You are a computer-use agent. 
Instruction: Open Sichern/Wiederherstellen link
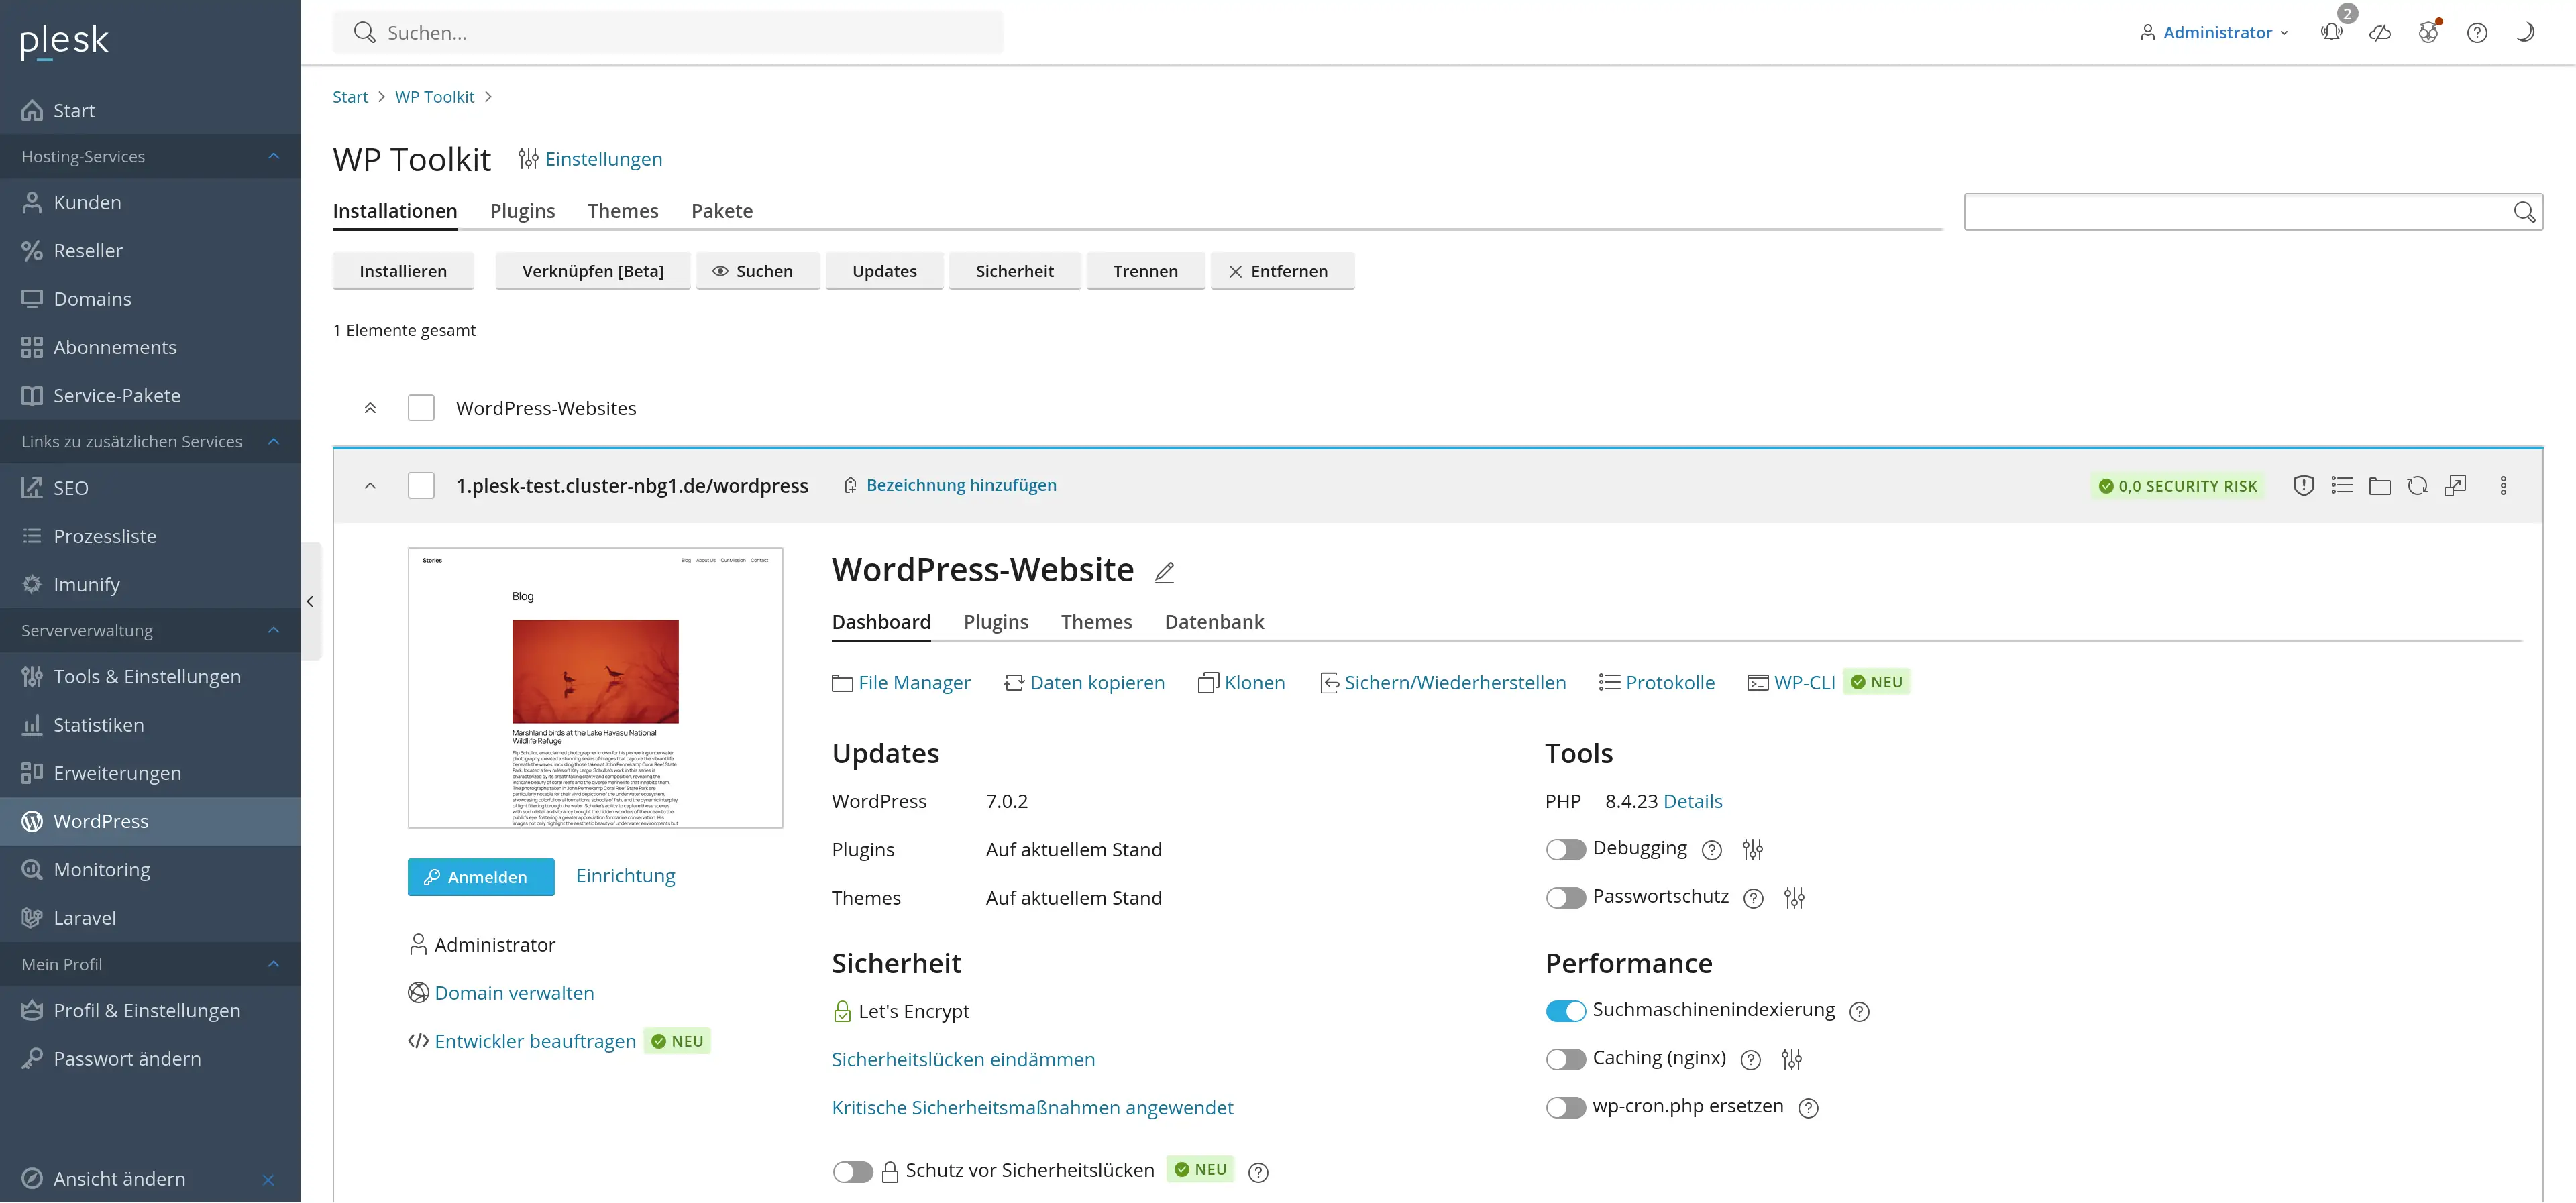coord(1443,683)
